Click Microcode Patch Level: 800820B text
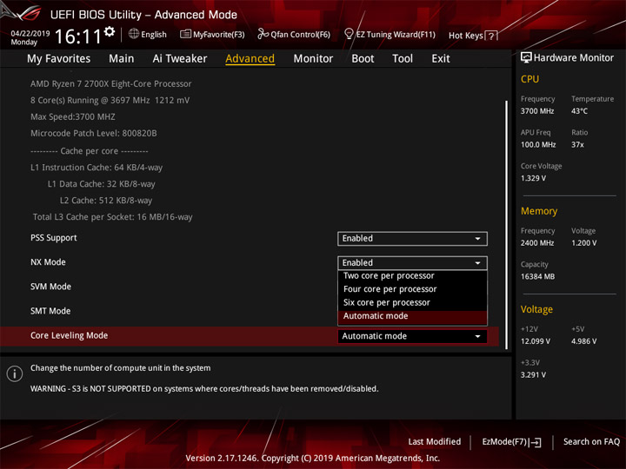Image resolution: width=626 pixels, height=469 pixels. point(93,133)
